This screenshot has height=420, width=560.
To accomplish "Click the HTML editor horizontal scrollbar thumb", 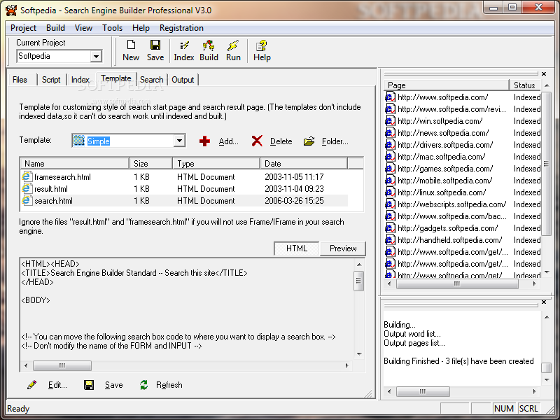I will coord(62,365).
